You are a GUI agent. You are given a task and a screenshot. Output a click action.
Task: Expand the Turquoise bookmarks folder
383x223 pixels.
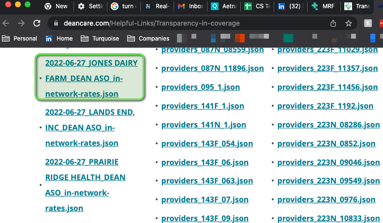coord(100,39)
